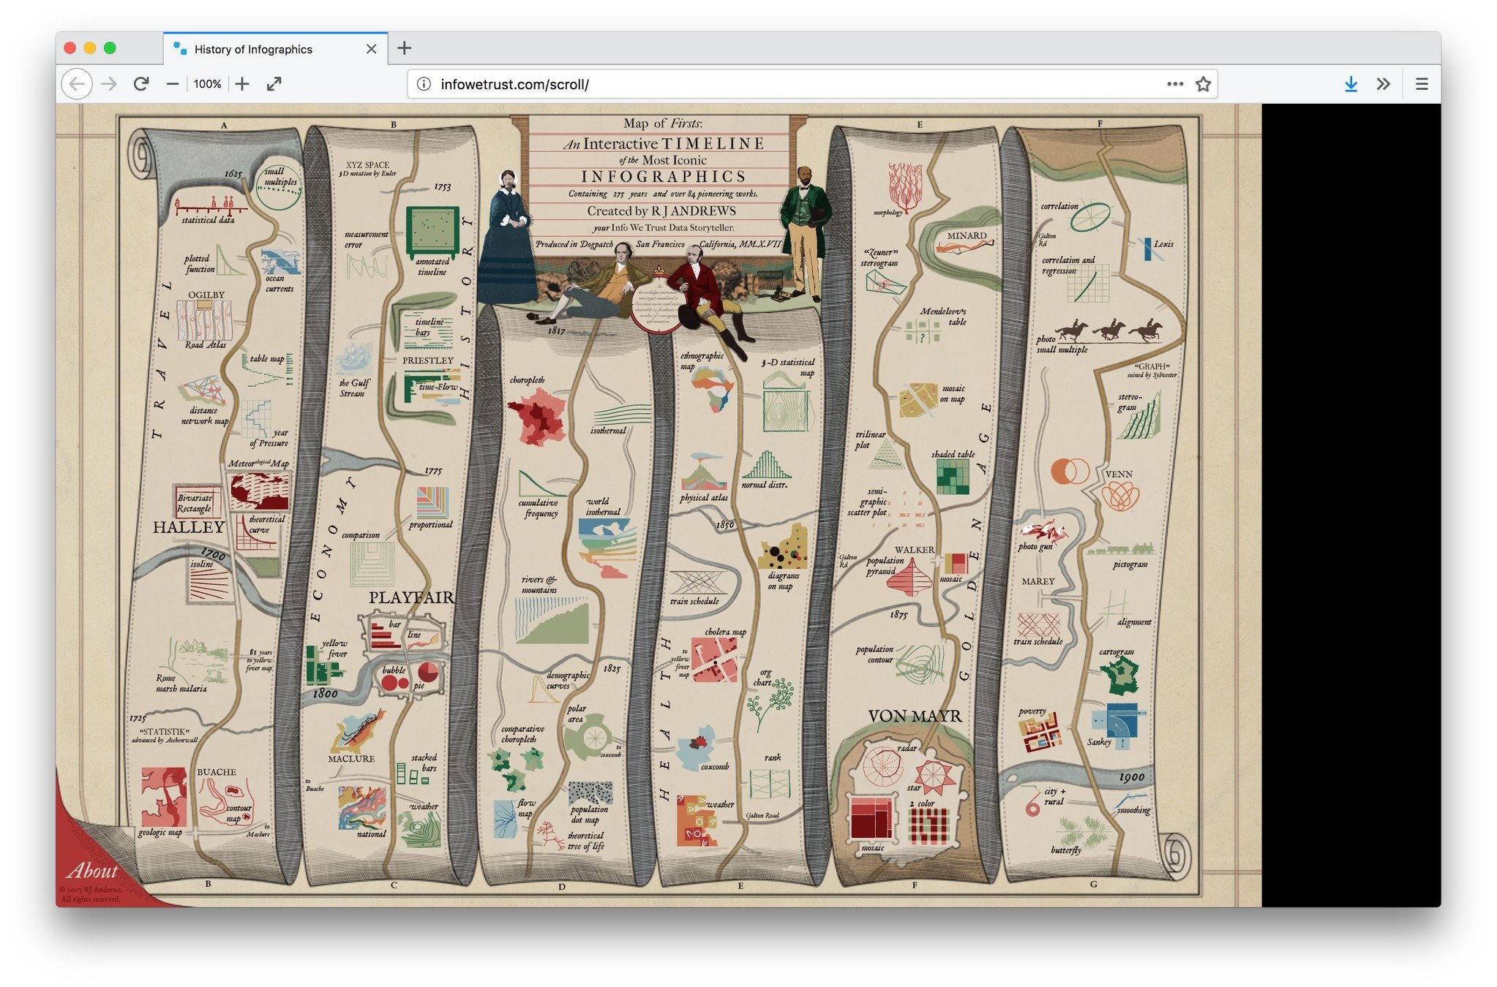Click the green annotated timeline square
This screenshot has height=987, width=1497.
click(432, 230)
